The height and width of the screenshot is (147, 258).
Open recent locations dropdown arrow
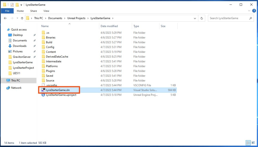point(17,18)
